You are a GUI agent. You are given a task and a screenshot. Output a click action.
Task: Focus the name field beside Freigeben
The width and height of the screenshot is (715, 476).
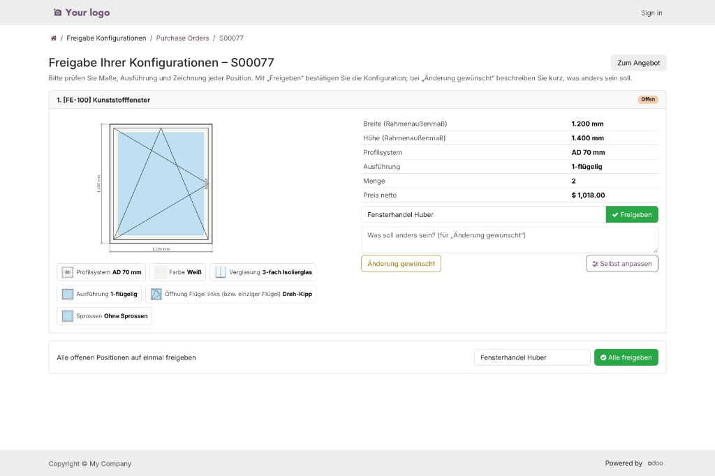(483, 215)
